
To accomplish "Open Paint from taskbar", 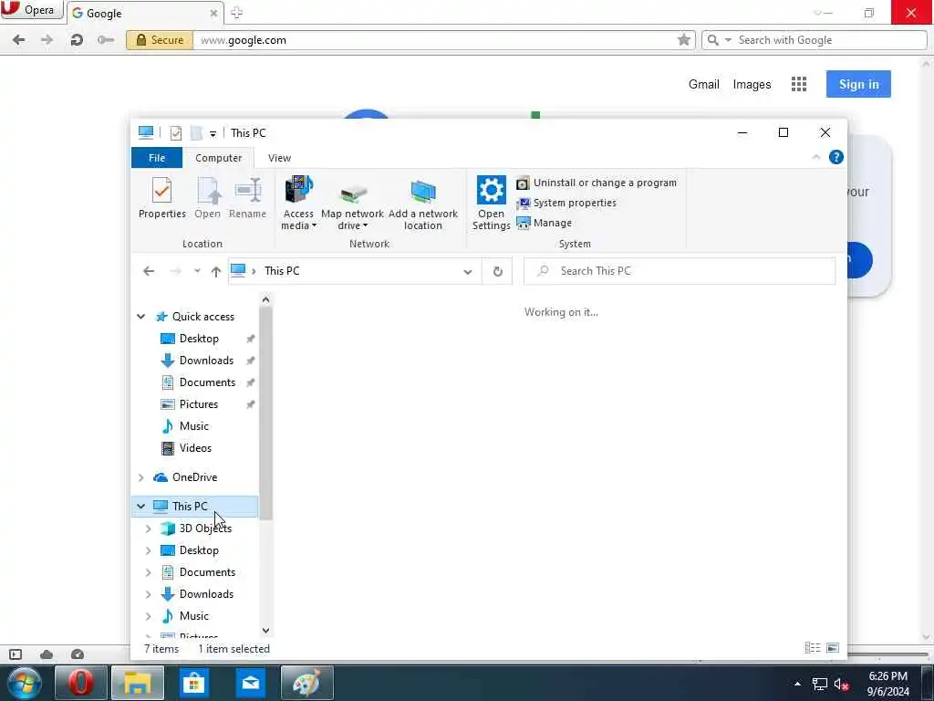I will tap(306, 683).
